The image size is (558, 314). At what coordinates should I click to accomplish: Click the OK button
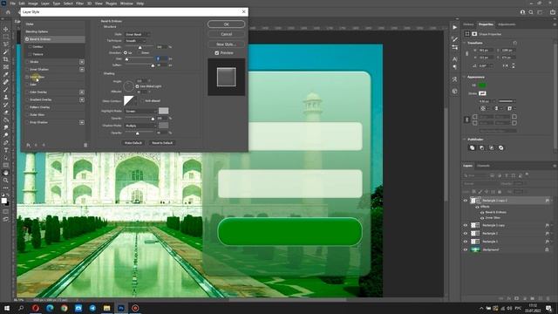[x=227, y=24]
